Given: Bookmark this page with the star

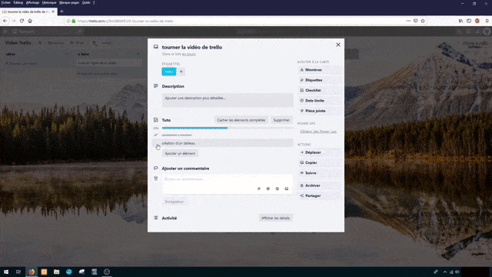Looking at the screenshot, I should point(423,21).
